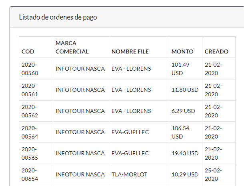
Task: Click the Listado de ordenes de pago heading
Action: (x=58, y=17)
